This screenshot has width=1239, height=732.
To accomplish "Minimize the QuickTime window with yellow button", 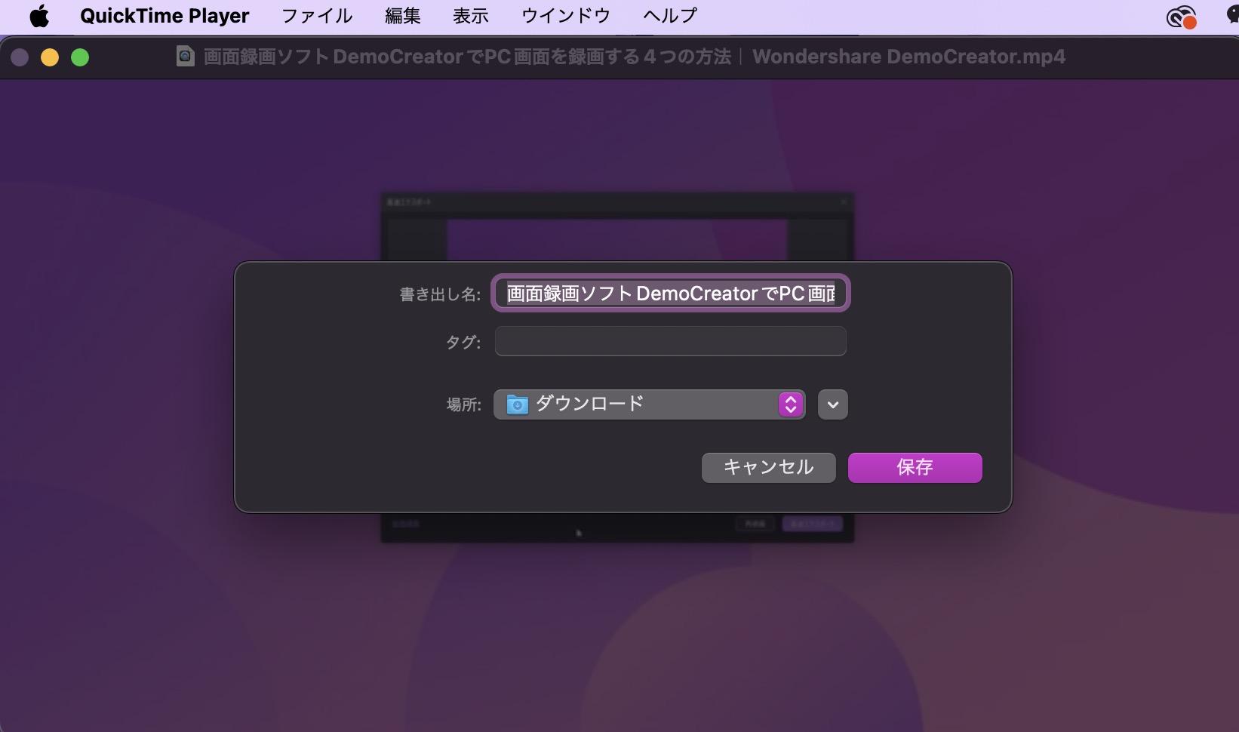I will 50,57.
